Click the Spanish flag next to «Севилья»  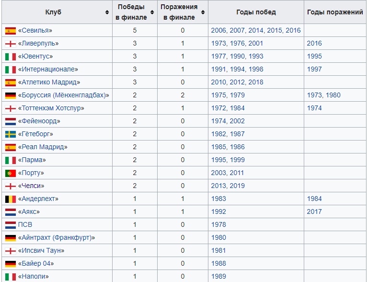11,31
